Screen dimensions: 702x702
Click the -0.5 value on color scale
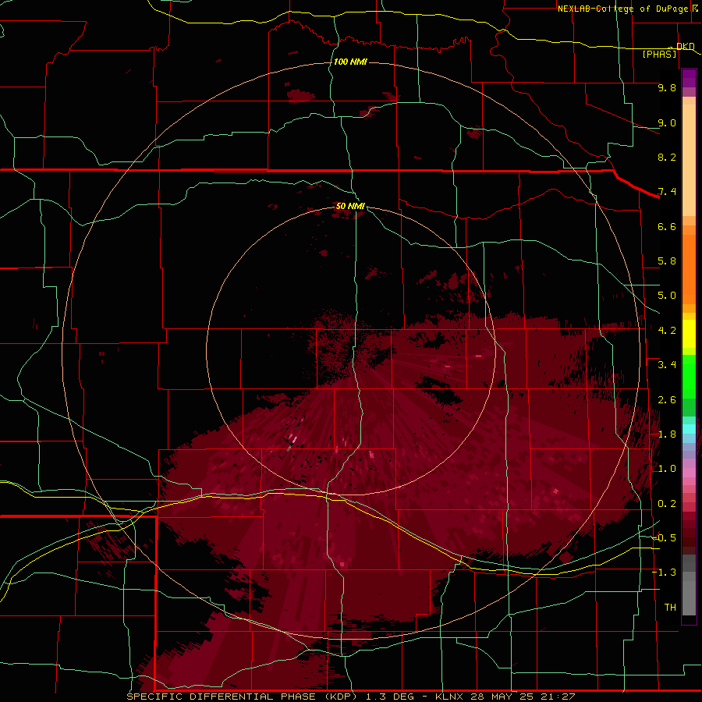665,538
